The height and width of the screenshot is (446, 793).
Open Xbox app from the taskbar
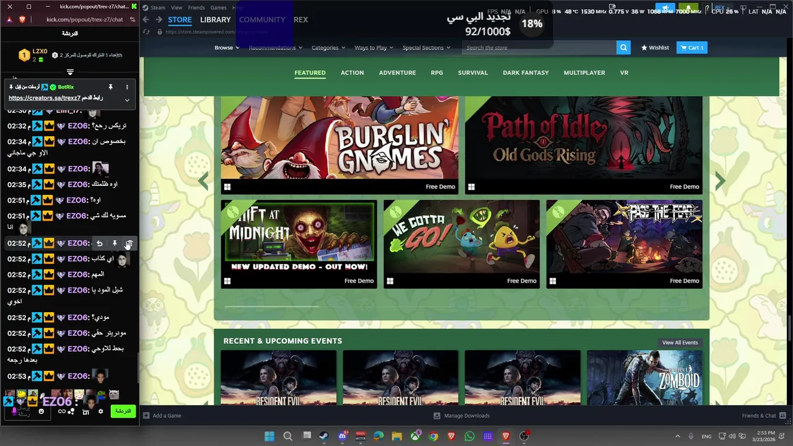(x=415, y=436)
